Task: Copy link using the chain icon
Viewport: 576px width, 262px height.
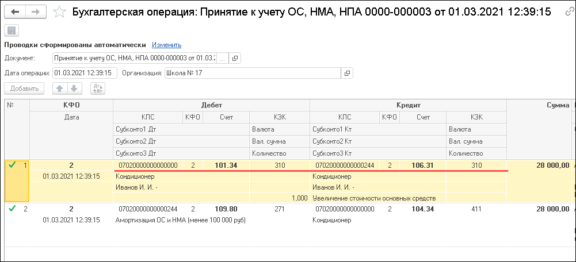Action: 569,12
